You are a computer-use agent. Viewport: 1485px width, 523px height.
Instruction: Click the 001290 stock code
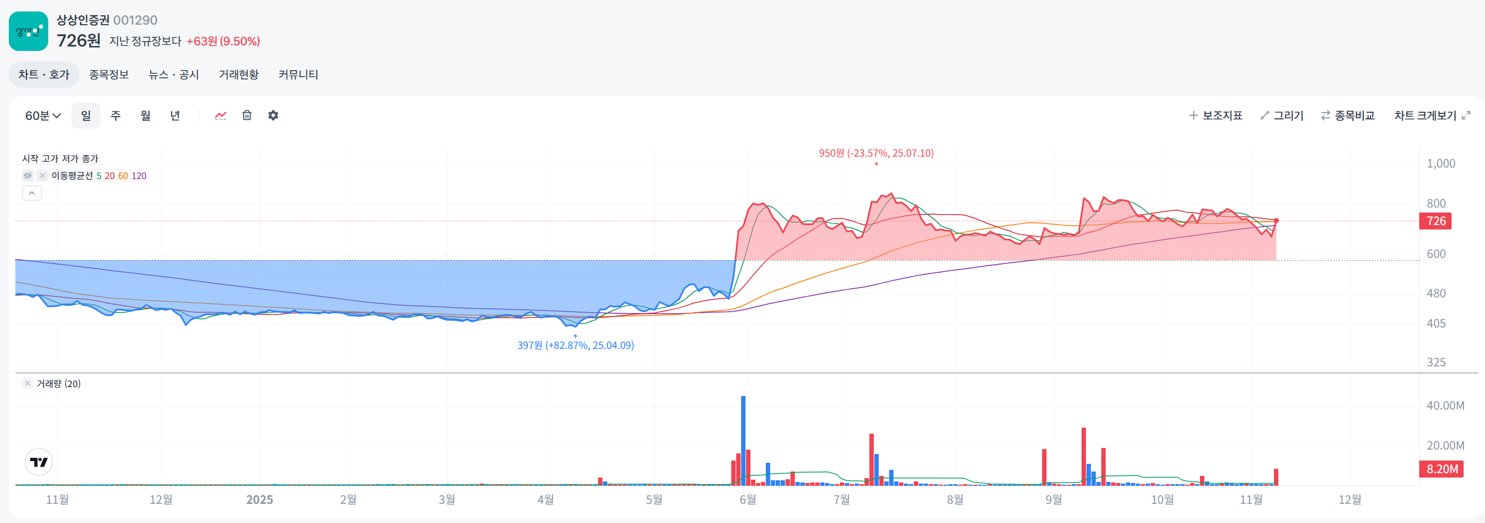tap(135, 20)
